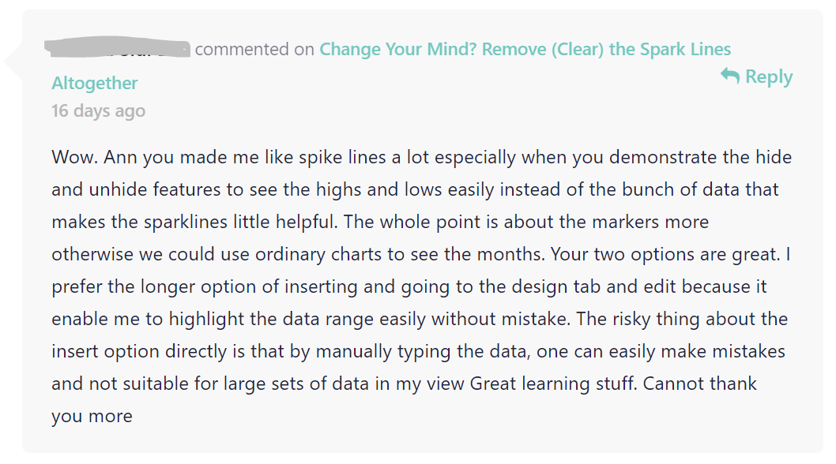
Task: Click the "commented on" text
Action: point(254,49)
